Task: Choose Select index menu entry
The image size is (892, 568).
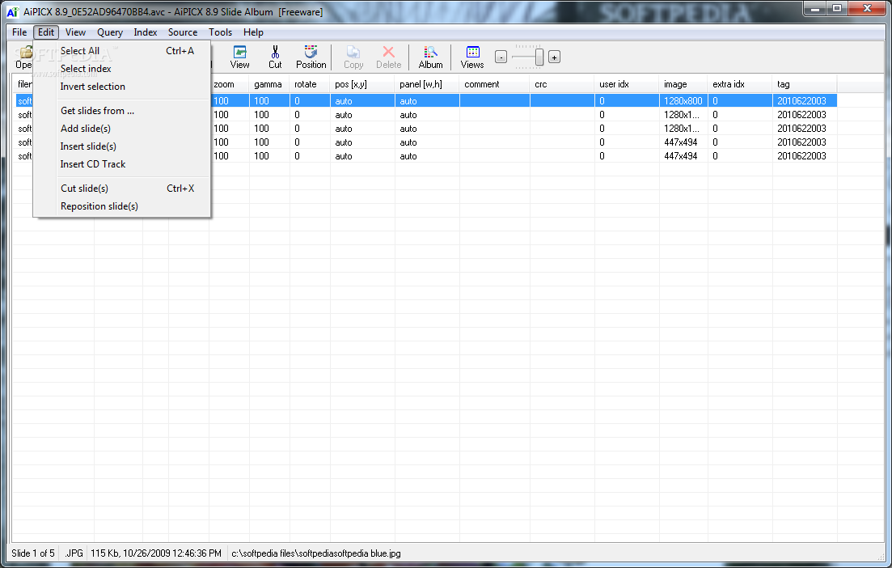Action: (x=122, y=68)
